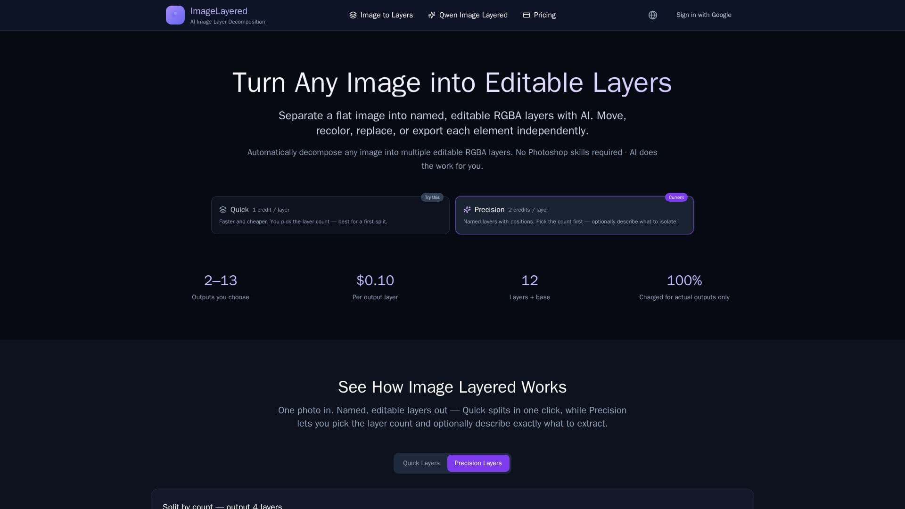905x509 pixels.
Task: Open the Image to Layers menu item
Action: (x=381, y=15)
